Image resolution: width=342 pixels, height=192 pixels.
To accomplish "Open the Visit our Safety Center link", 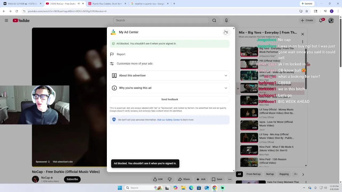I will pos(168,120).
